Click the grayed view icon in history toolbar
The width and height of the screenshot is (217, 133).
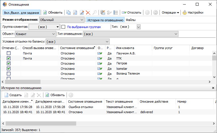click(26, 95)
